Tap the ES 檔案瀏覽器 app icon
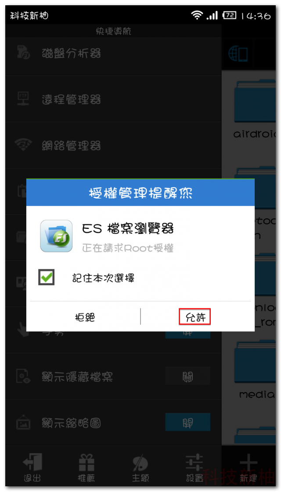This screenshot has width=281, height=492. pos(57,236)
